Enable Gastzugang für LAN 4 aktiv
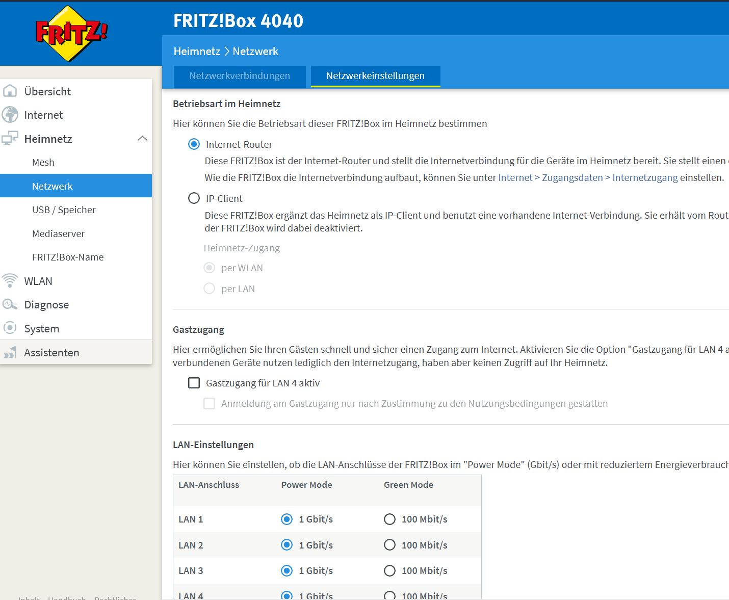This screenshot has height=600, width=729. tap(194, 383)
